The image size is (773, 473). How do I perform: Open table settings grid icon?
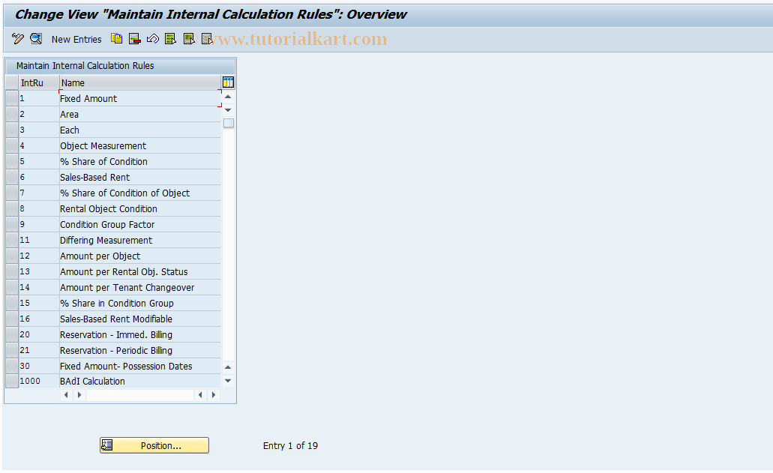click(228, 82)
